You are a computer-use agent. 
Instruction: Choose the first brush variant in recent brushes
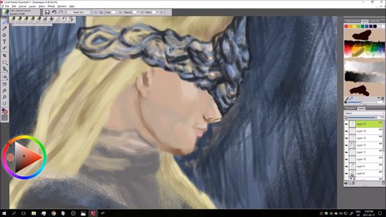[x=13, y=19]
